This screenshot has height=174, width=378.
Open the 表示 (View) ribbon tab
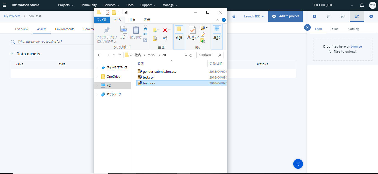147,20
